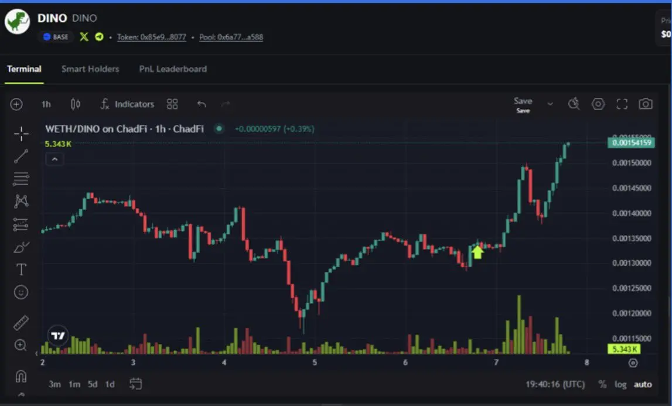The image size is (672, 406).
Task: Select the pattern drawing tool
Action: [x=21, y=201]
